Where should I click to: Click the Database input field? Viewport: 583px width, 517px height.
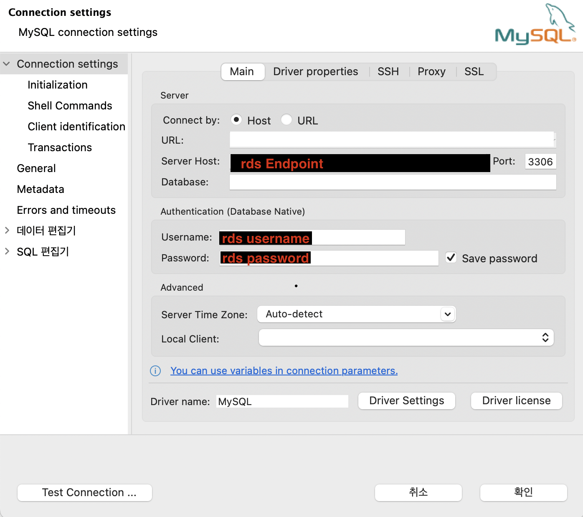tap(393, 182)
